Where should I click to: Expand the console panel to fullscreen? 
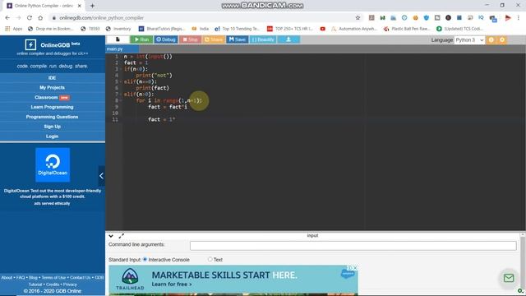coord(122,236)
